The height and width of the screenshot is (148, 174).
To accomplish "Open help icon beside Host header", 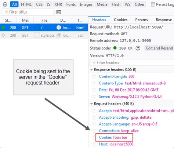I will (94, 144).
